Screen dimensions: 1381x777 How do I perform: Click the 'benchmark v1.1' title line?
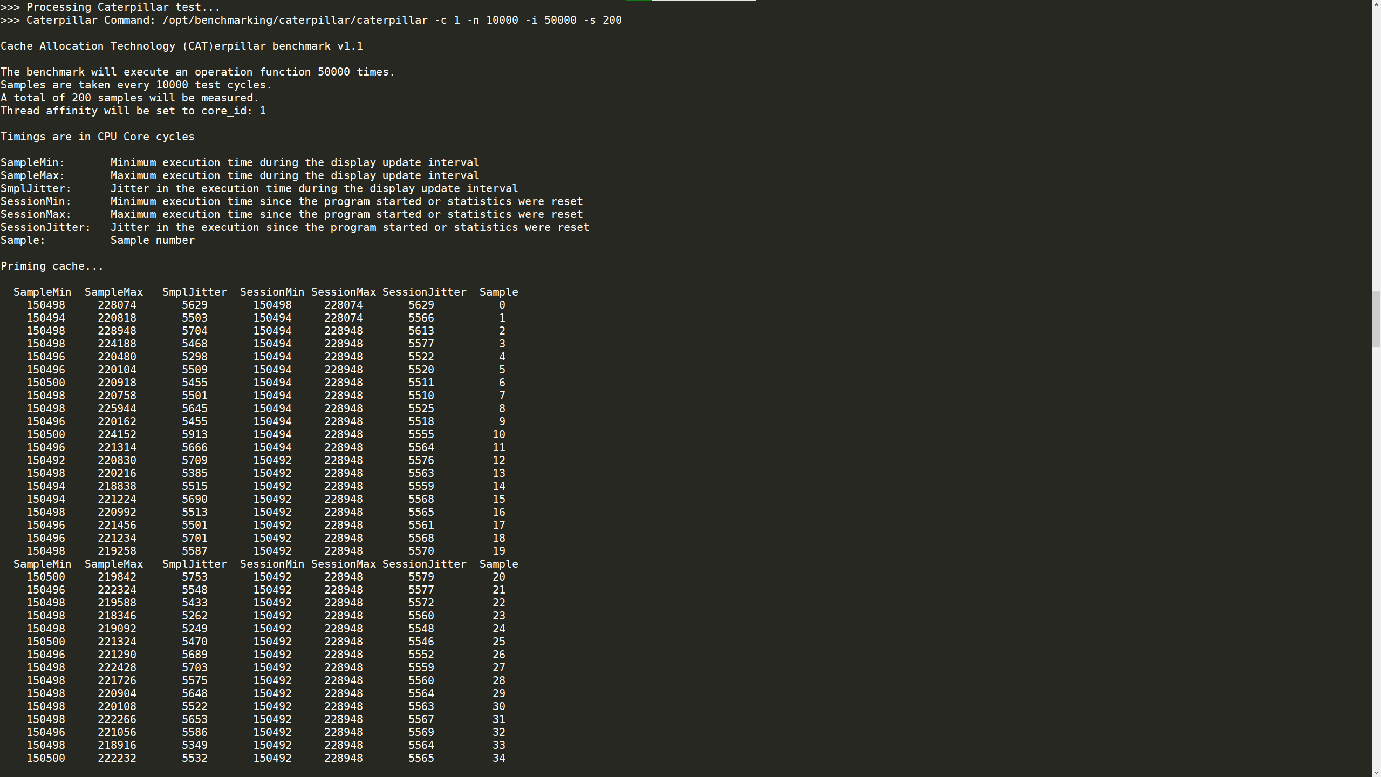pos(181,46)
